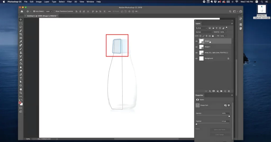271x142 pixels.
Task: Select the Pen tool
Action: 21,75
